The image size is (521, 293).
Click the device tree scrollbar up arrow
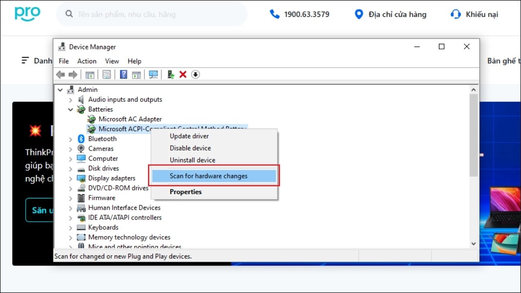click(474, 89)
